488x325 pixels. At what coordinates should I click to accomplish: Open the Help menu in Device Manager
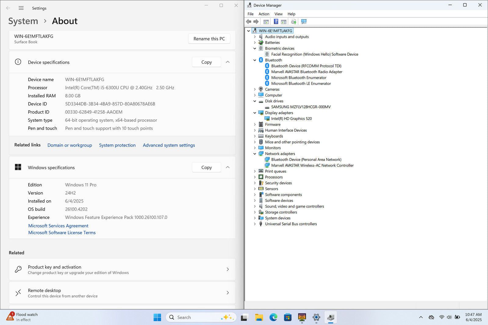(291, 14)
